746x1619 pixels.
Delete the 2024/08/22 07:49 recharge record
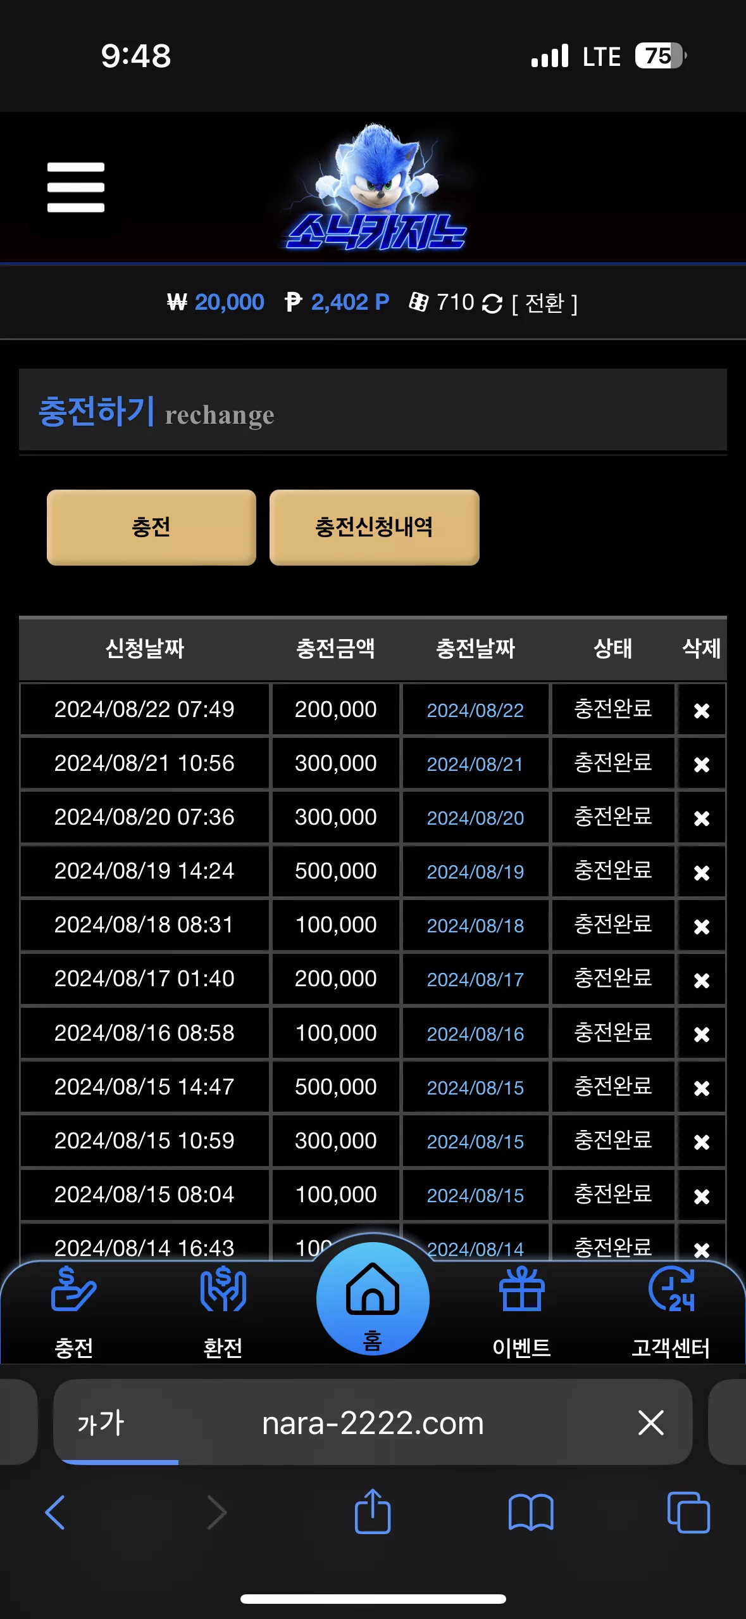pyautogui.click(x=701, y=710)
